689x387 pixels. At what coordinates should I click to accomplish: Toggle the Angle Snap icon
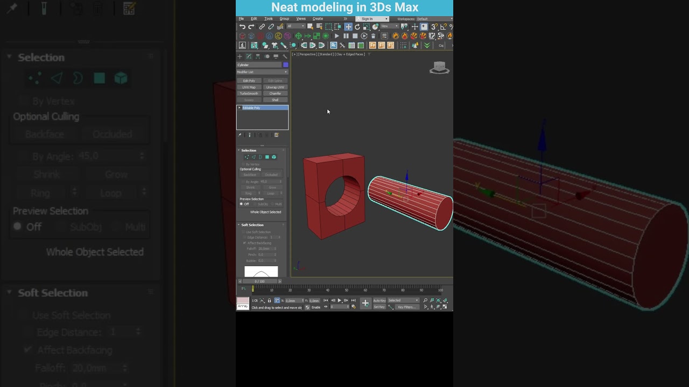point(442,27)
